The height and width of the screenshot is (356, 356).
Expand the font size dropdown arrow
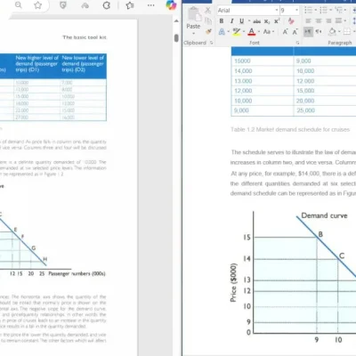point(296,11)
